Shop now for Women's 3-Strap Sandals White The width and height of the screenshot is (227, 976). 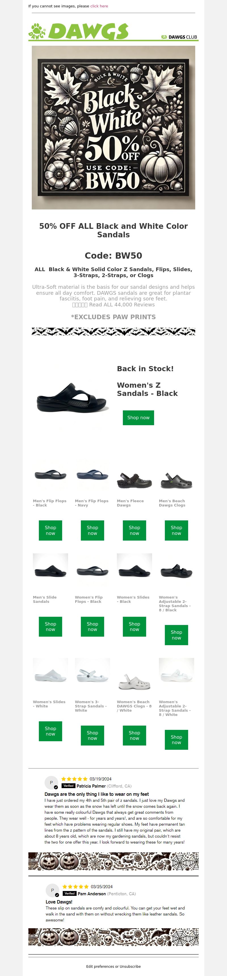click(x=92, y=735)
